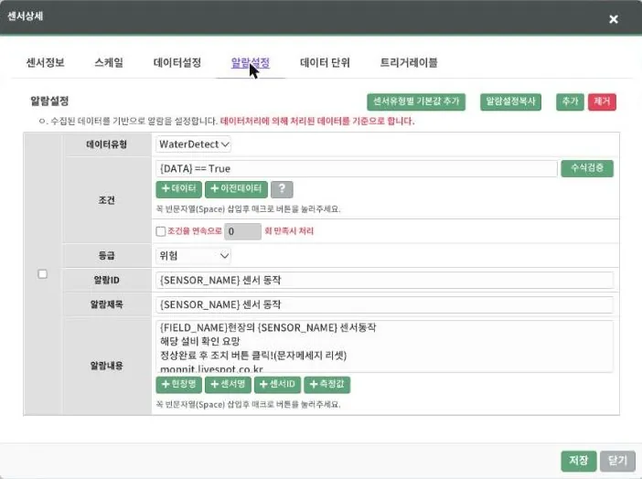
Task: Click the 등급 row label
Action: point(107,256)
